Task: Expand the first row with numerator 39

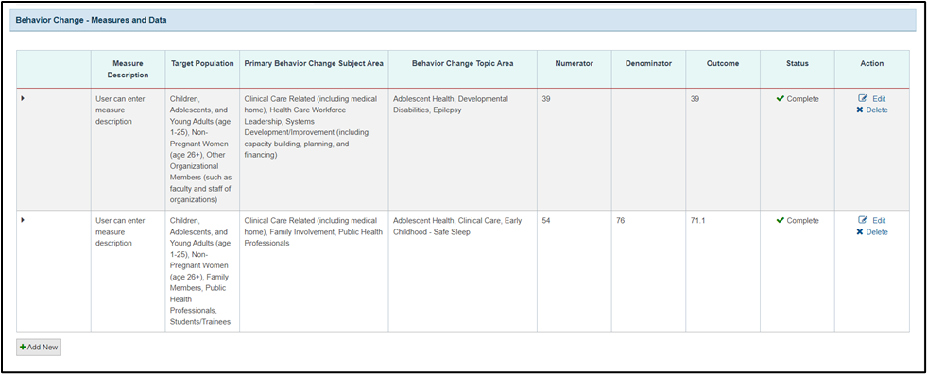Action: coord(23,98)
